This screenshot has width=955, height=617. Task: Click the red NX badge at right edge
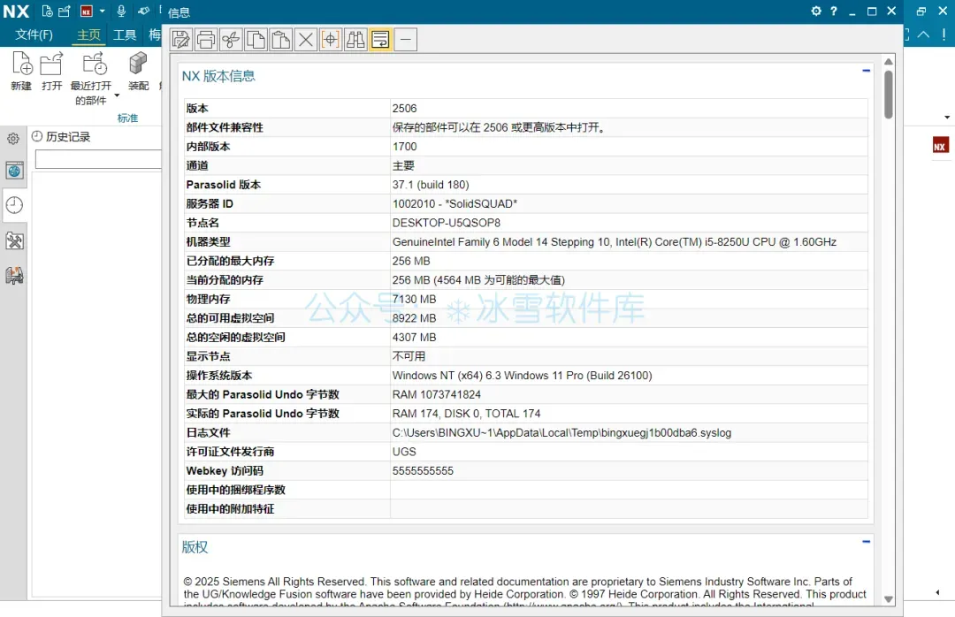coord(940,146)
